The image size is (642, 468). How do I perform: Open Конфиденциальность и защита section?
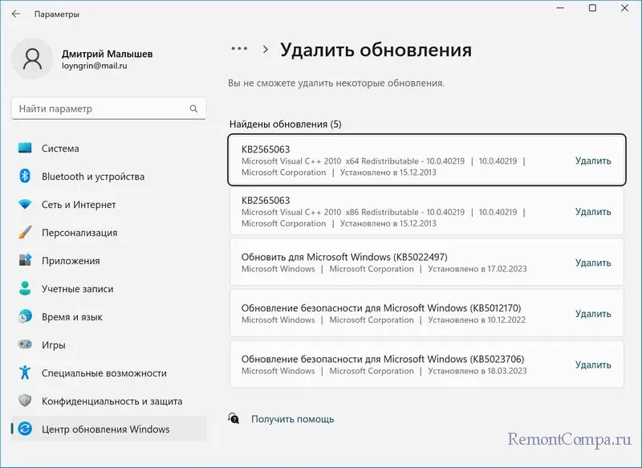112,401
